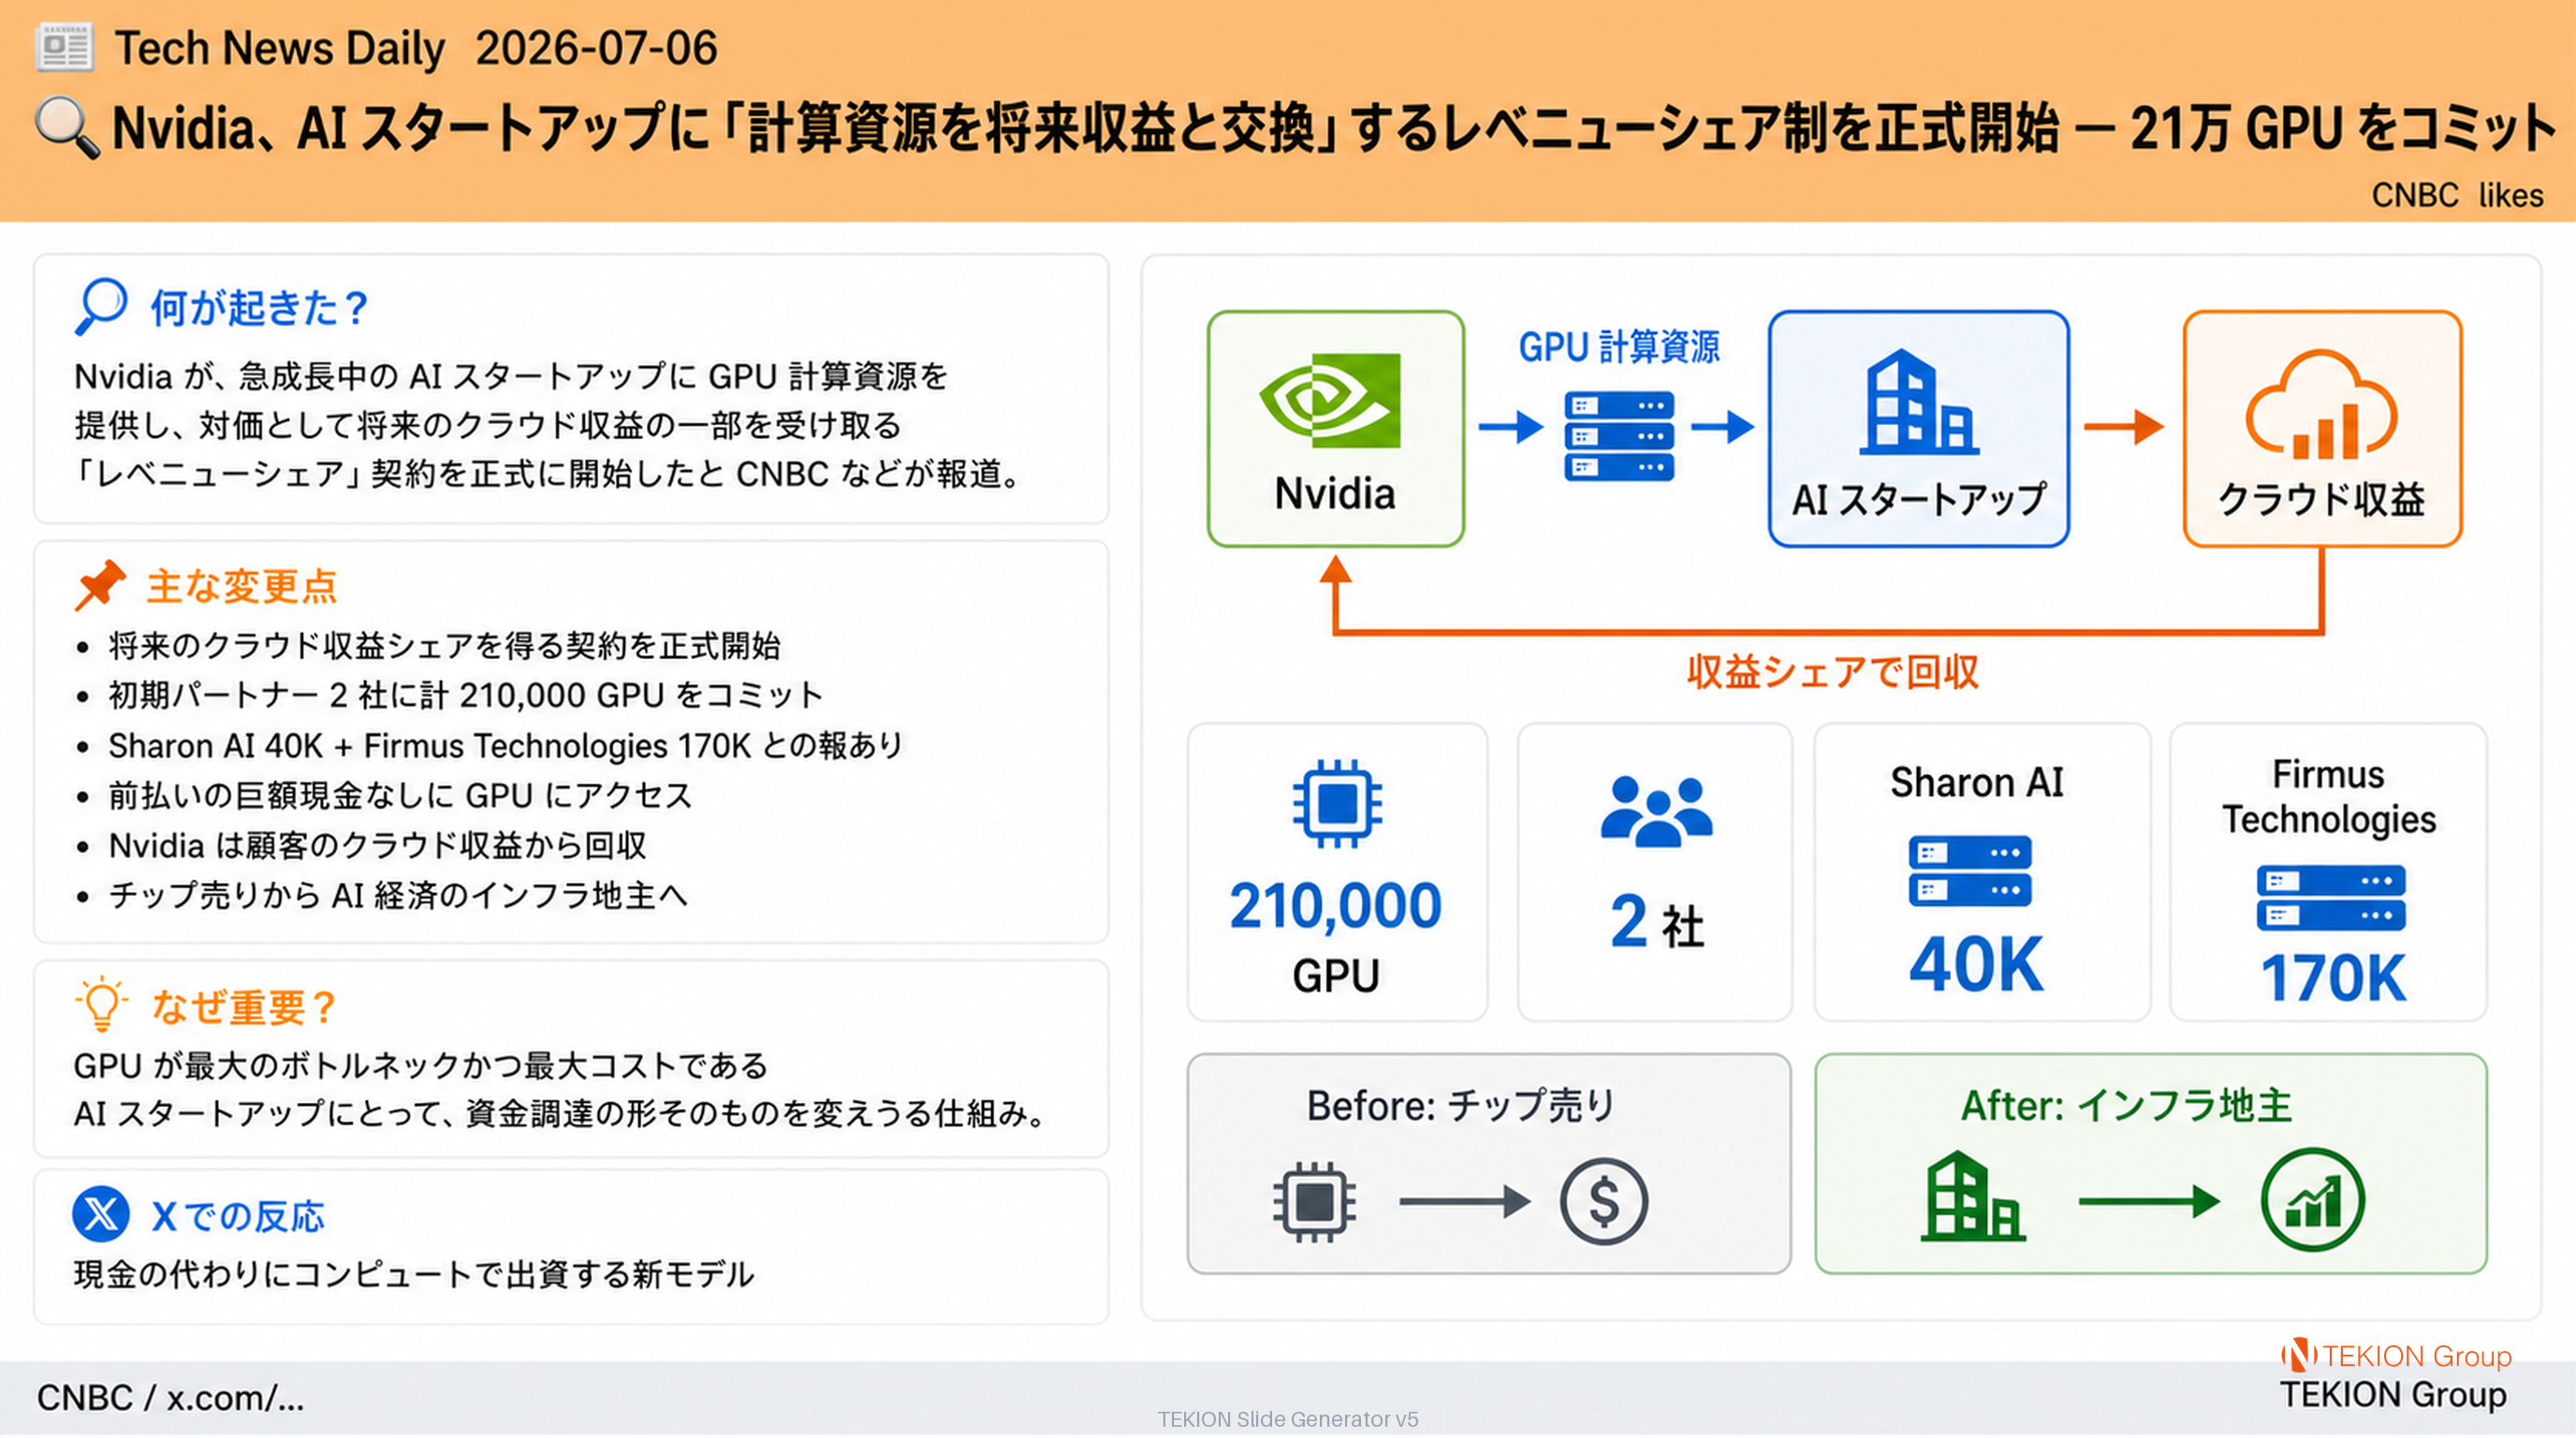Click the After: インフラ地主 label
The width and height of the screenshot is (2576, 1438).
click(x=2126, y=1106)
